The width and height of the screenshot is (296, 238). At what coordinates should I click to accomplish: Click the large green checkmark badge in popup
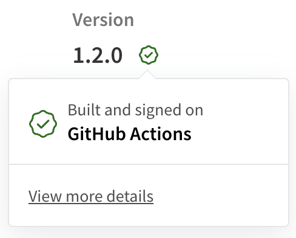[x=43, y=124]
